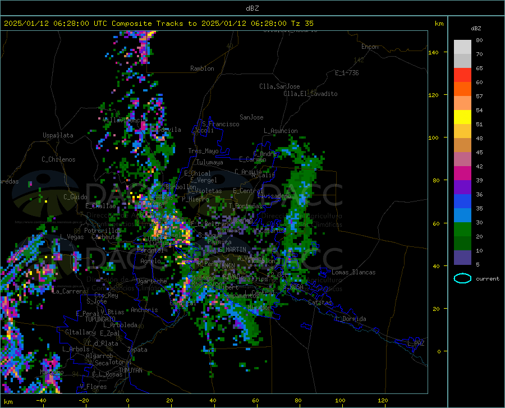Click the 'Divisadero' map label
Viewport: 505px width, 408px height.
pos(274,196)
